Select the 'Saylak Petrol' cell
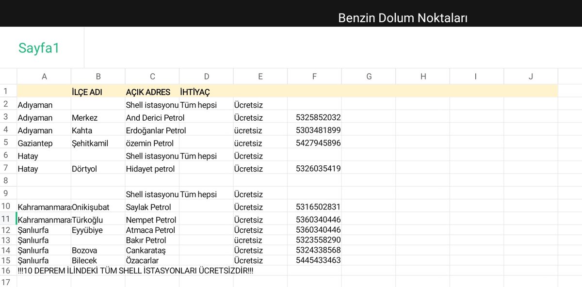Viewport: 582px width, 287px height. tap(152, 207)
